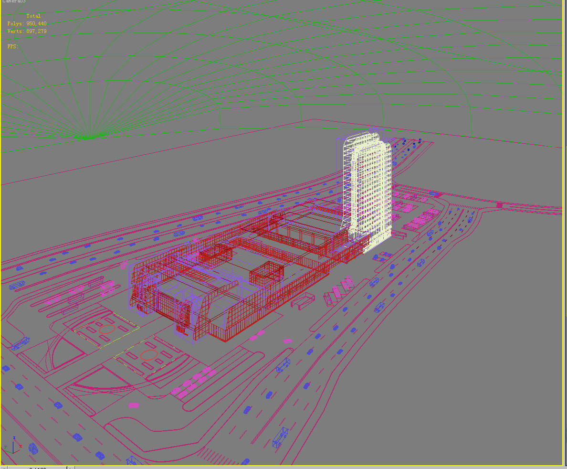Select the white high-rise tower wireframe
This screenshot has height=469, width=567.
click(x=367, y=192)
